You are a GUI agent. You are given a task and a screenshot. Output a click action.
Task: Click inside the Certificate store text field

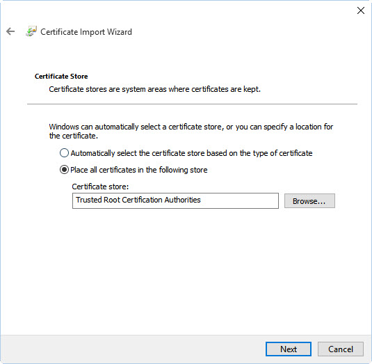175,200
